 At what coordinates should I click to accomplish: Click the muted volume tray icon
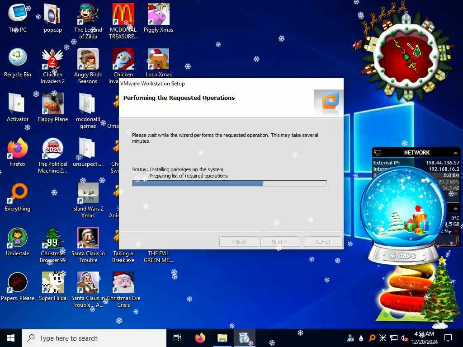click(404, 338)
